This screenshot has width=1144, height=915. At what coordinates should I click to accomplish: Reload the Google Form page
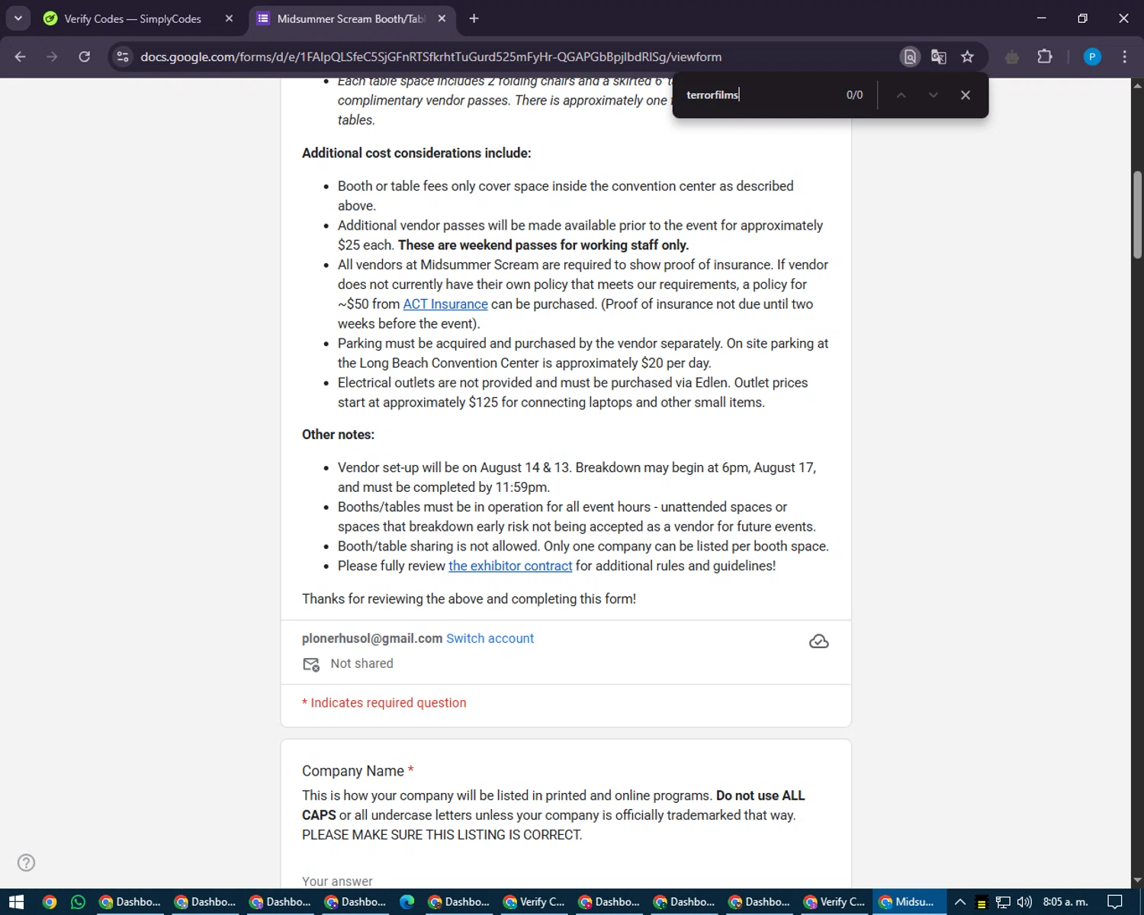(x=85, y=56)
